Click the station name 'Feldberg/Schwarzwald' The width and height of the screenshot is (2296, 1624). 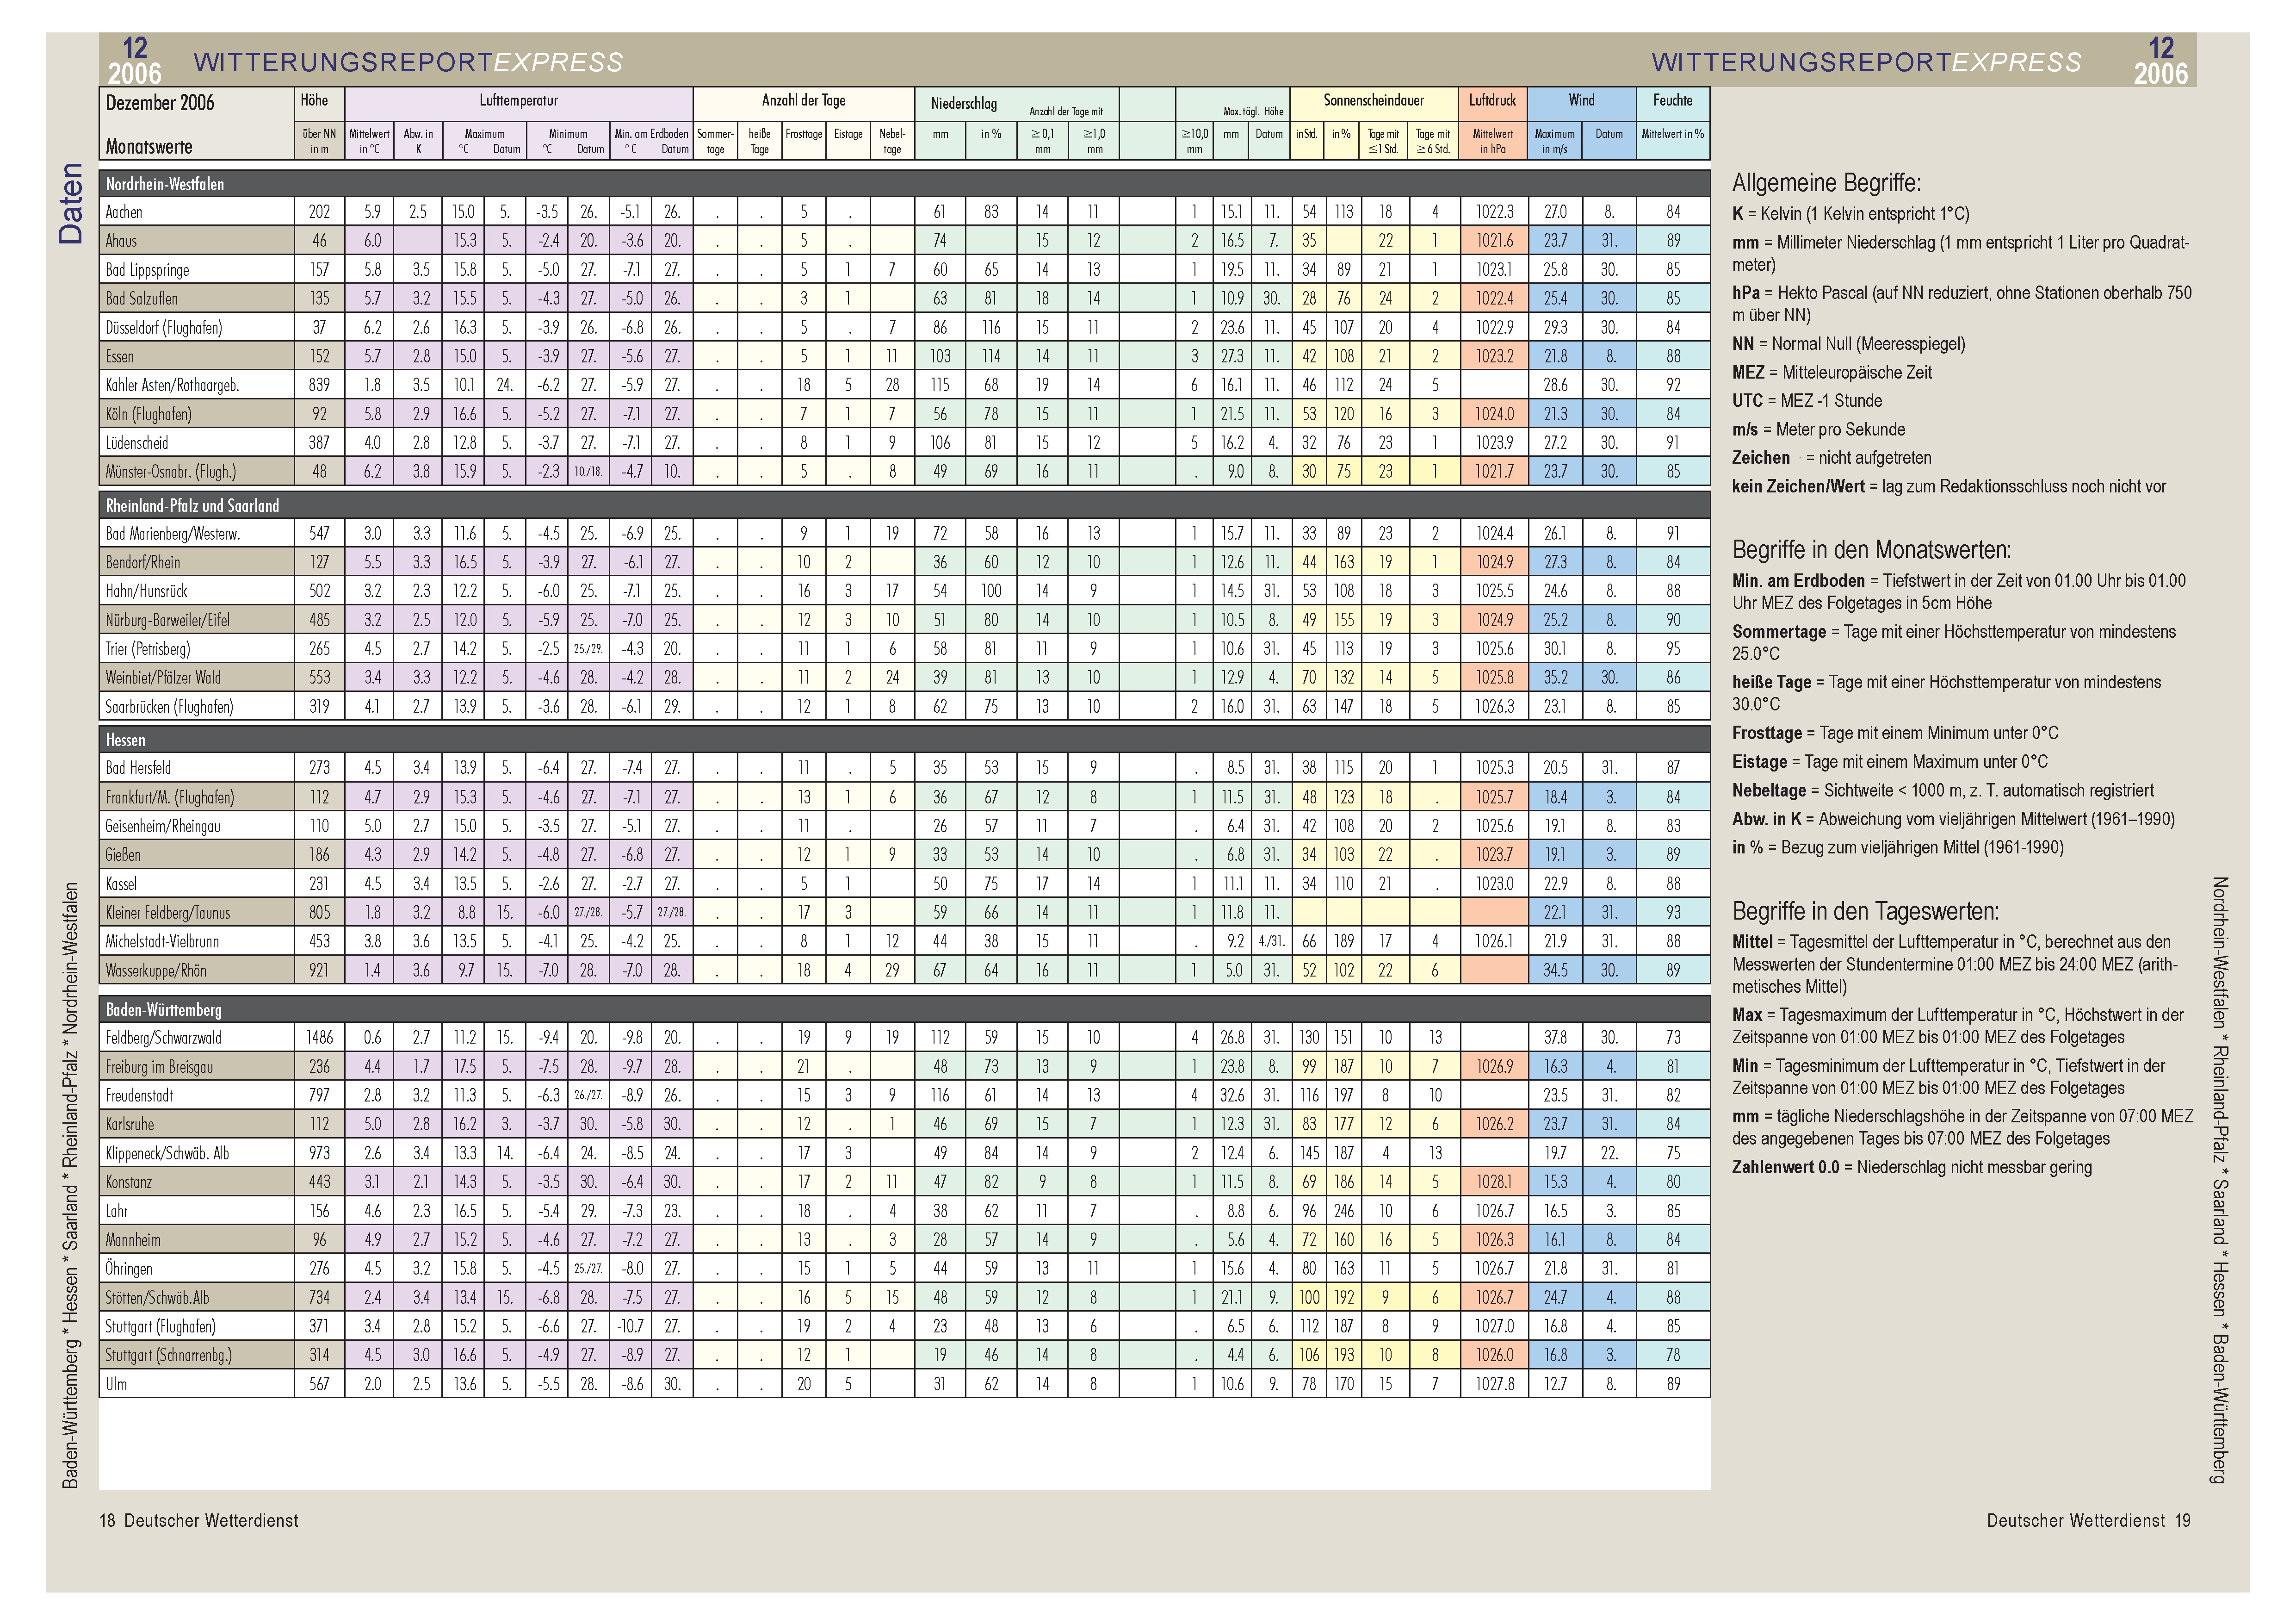(x=163, y=1038)
